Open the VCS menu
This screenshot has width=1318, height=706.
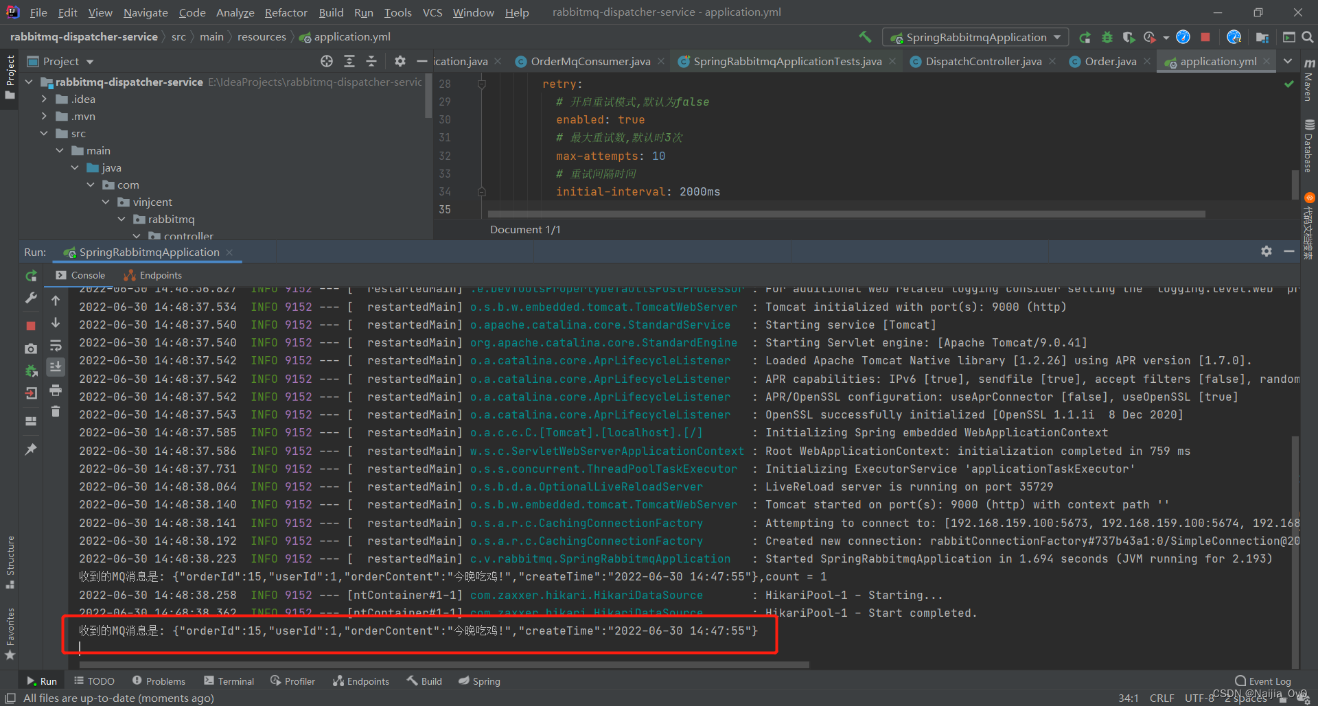click(432, 12)
